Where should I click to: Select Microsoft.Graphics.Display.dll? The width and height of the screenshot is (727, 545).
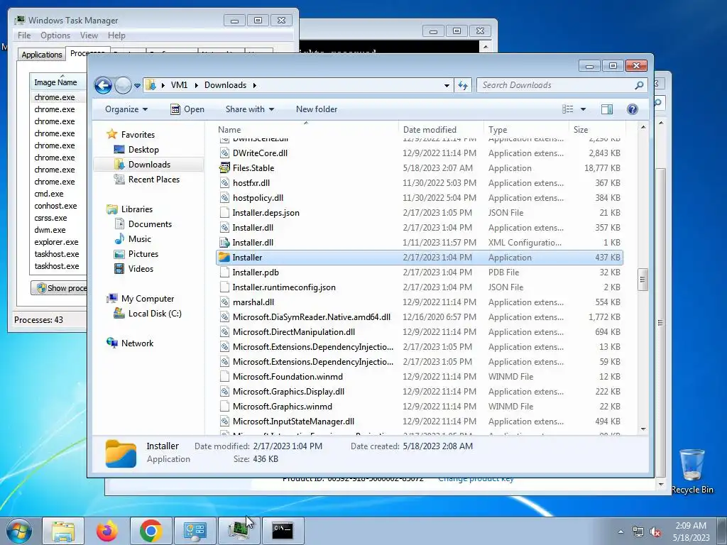tap(288, 392)
